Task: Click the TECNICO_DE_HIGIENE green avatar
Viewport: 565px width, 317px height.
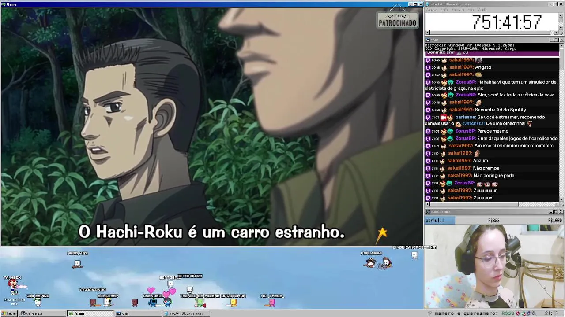Action: click(x=200, y=302)
